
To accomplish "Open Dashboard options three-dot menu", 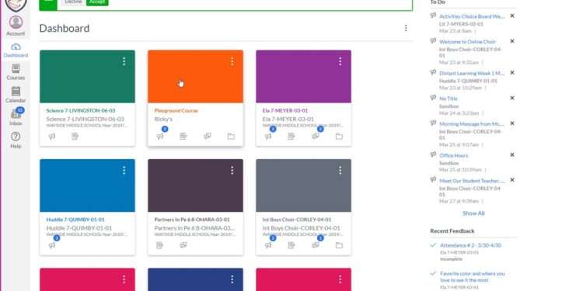I will pos(406,28).
